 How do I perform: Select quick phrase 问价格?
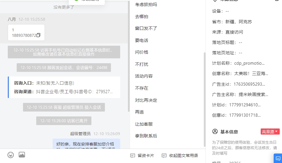(x=141, y=52)
